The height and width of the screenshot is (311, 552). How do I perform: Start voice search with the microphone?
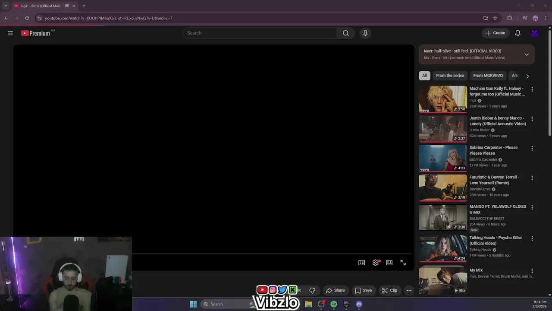tap(365, 33)
